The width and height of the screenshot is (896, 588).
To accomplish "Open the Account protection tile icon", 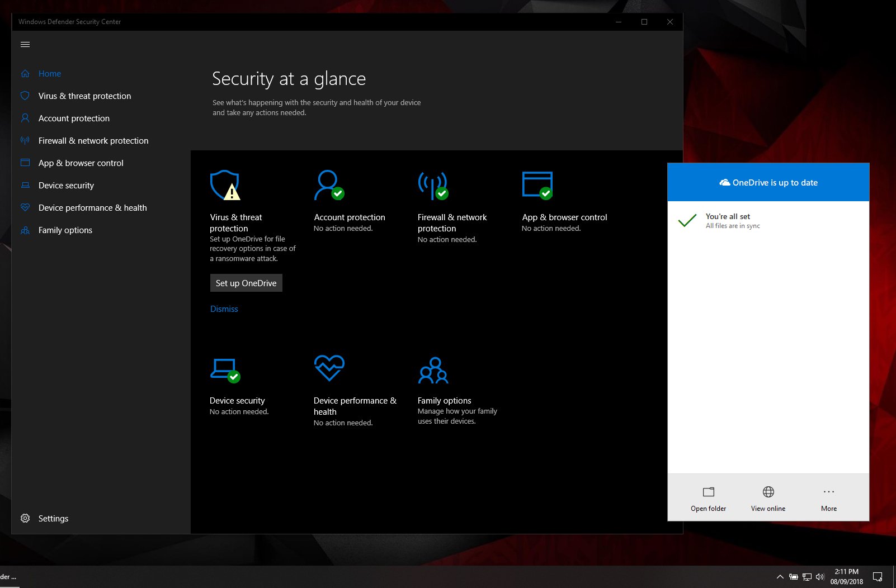I will (329, 185).
